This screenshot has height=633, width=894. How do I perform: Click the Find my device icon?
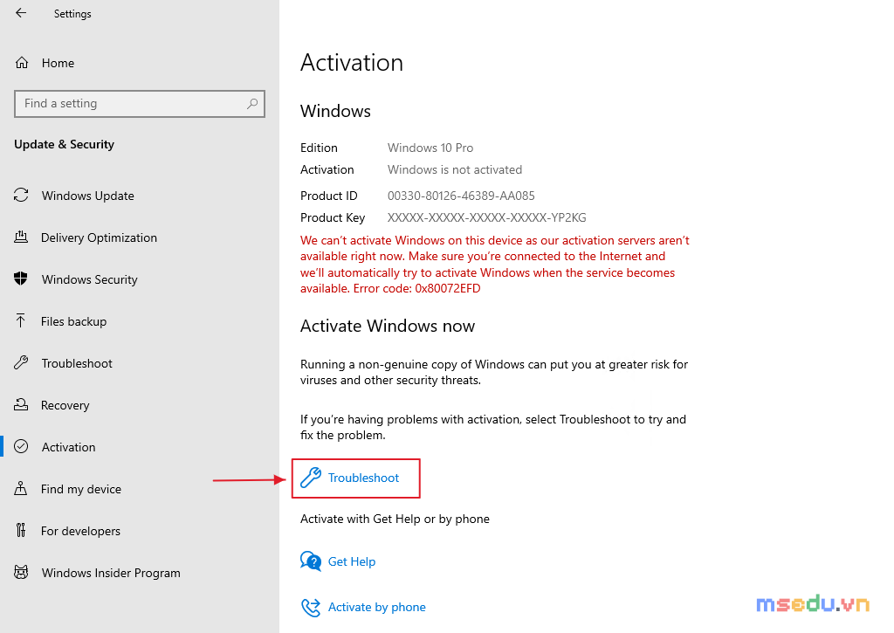21,489
